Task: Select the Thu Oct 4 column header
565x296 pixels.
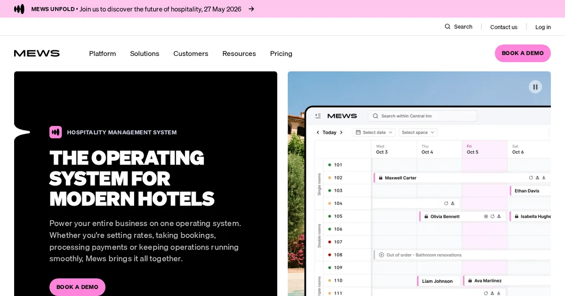Action: click(x=439, y=149)
